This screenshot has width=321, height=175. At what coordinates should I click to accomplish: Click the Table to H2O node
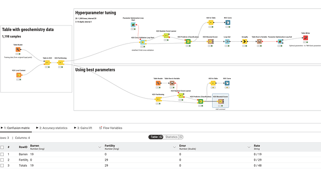47,63
